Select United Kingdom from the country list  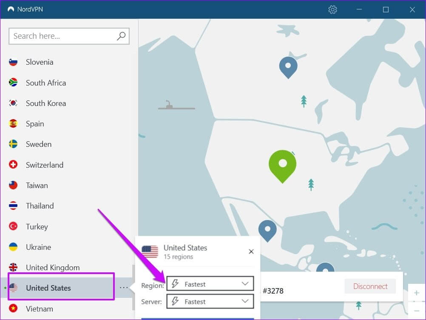click(x=52, y=267)
